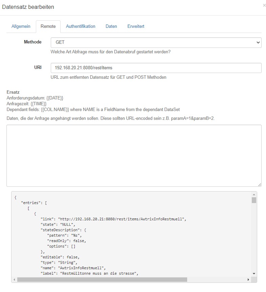Click the "readOnly": false line
The width and height of the screenshot is (266, 292).
(67, 241)
